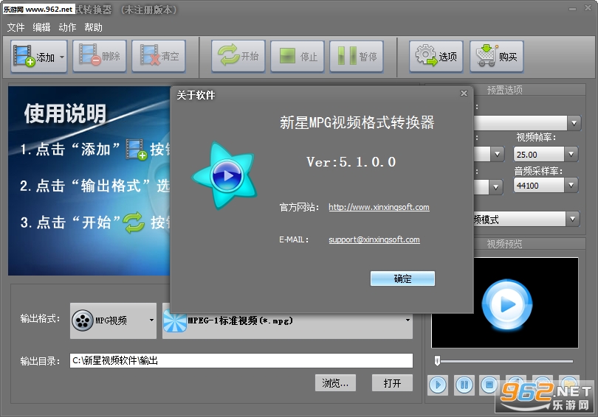Image resolution: width=598 pixels, height=417 pixels.
Task: Expand the 视频帧率 25.00 dropdown
Action: pos(571,154)
